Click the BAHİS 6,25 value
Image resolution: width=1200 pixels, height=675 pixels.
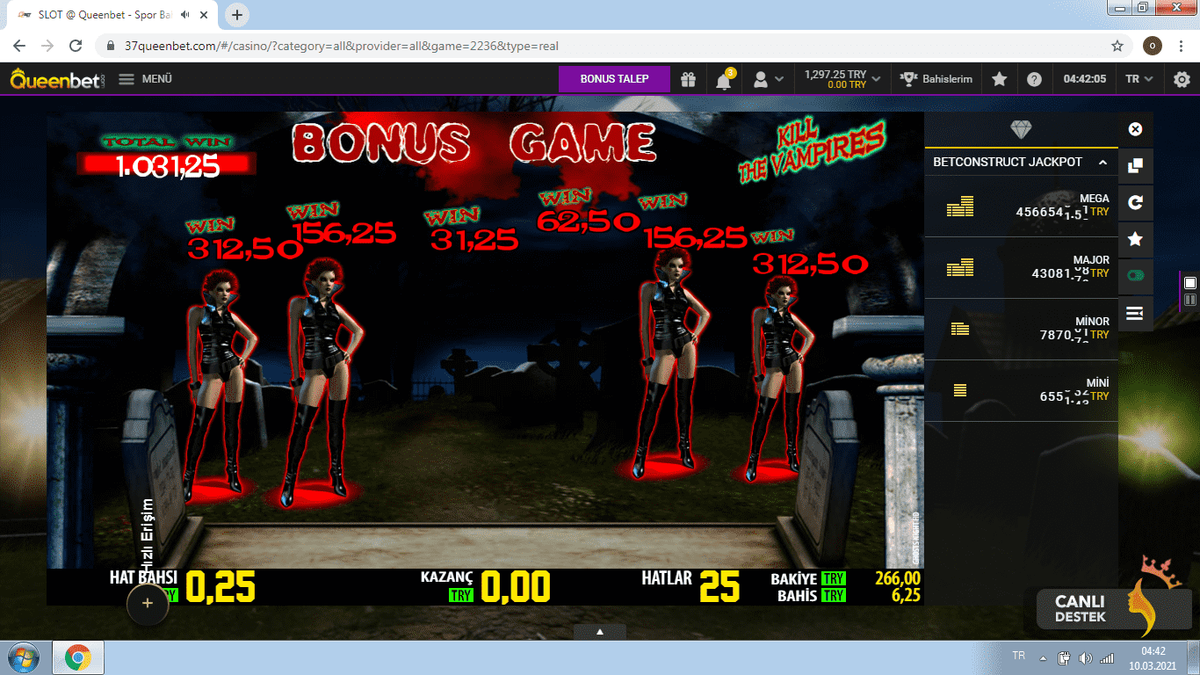[905, 595]
